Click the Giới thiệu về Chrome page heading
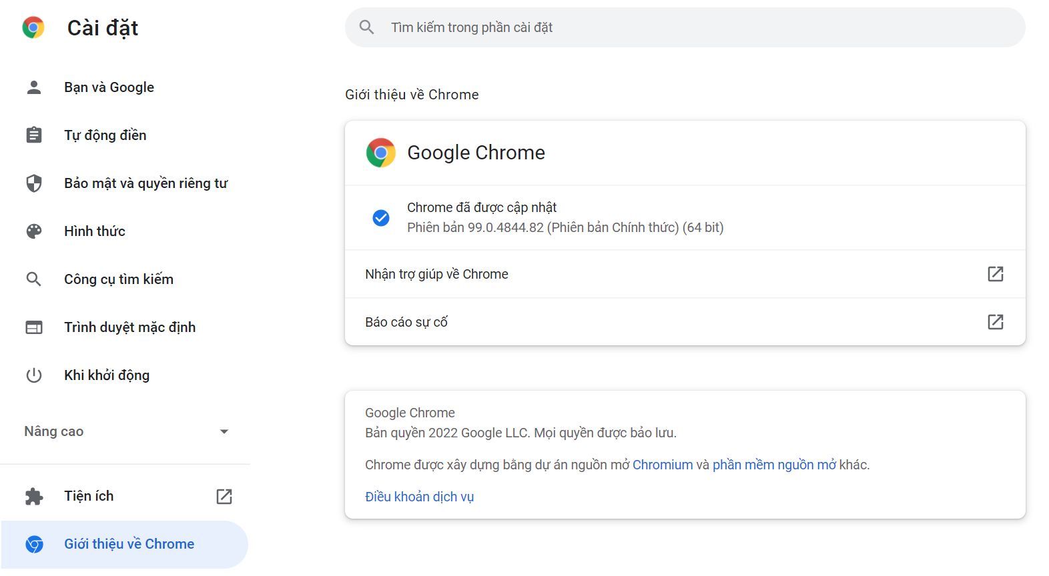This screenshot has width=1049, height=576. (412, 95)
